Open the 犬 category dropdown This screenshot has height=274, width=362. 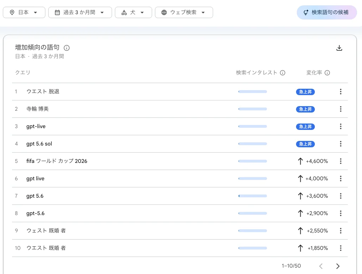[133, 12]
